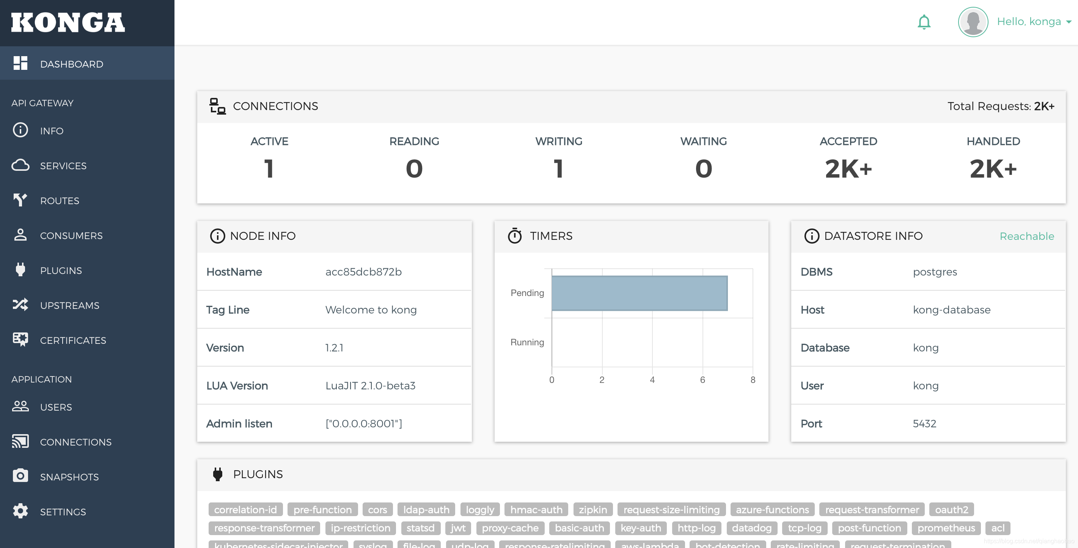Click the Plugins sidebar icon
The height and width of the screenshot is (548, 1078).
[x=22, y=270]
